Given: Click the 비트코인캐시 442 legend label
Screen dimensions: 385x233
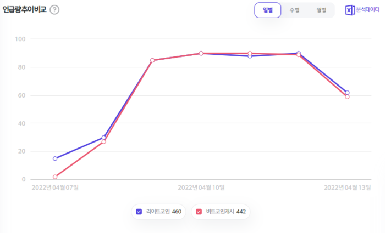Looking at the screenshot, I should (x=226, y=212).
